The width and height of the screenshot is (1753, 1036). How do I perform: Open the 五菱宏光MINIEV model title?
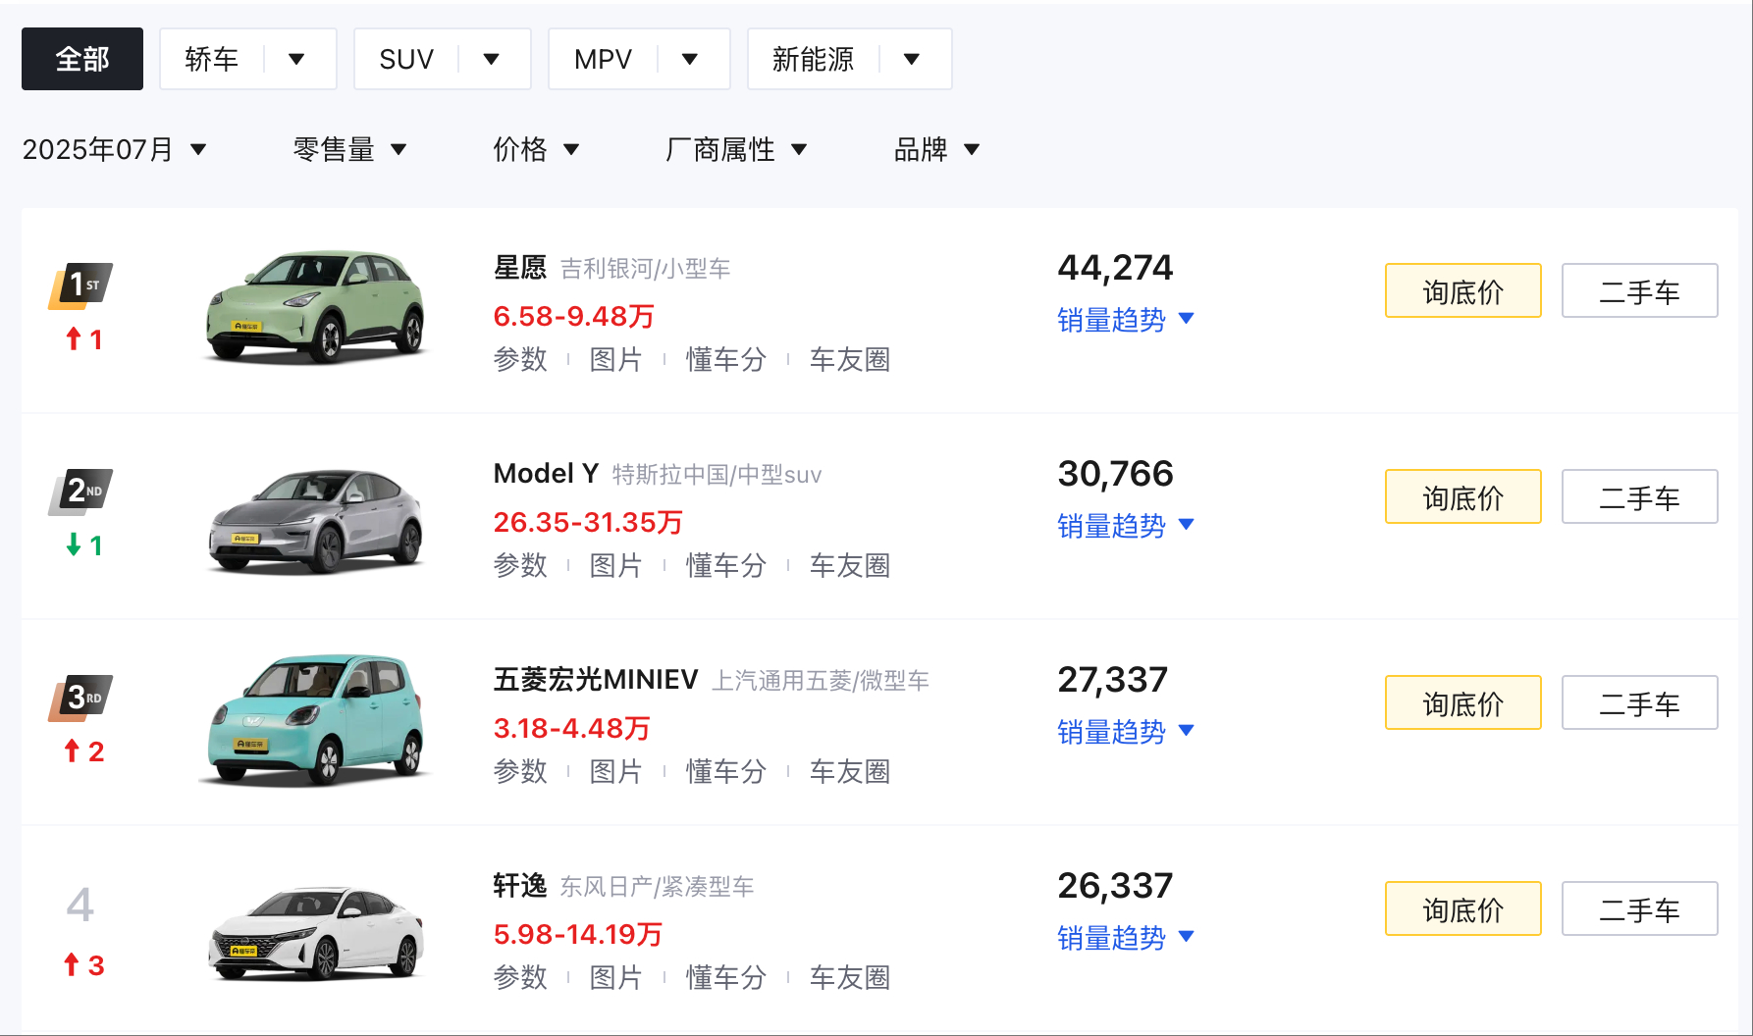pyautogui.click(x=596, y=680)
